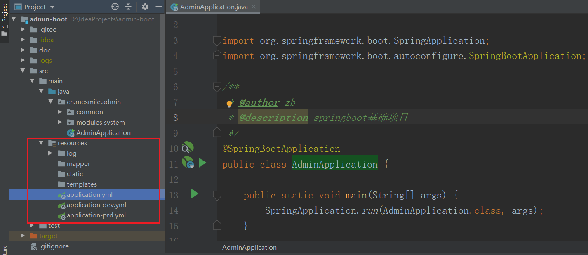Image resolution: width=588 pixels, height=255 pixels.
Task: Click run gutter icon beside AdminApplication class
Action: (x=202, y=163)
